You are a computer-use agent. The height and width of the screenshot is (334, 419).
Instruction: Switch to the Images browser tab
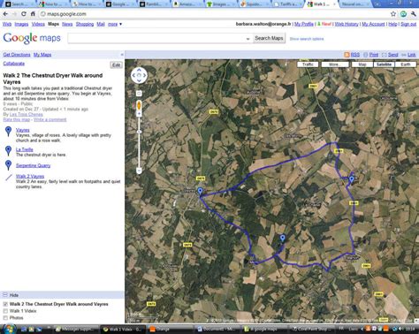click(221, 4)
